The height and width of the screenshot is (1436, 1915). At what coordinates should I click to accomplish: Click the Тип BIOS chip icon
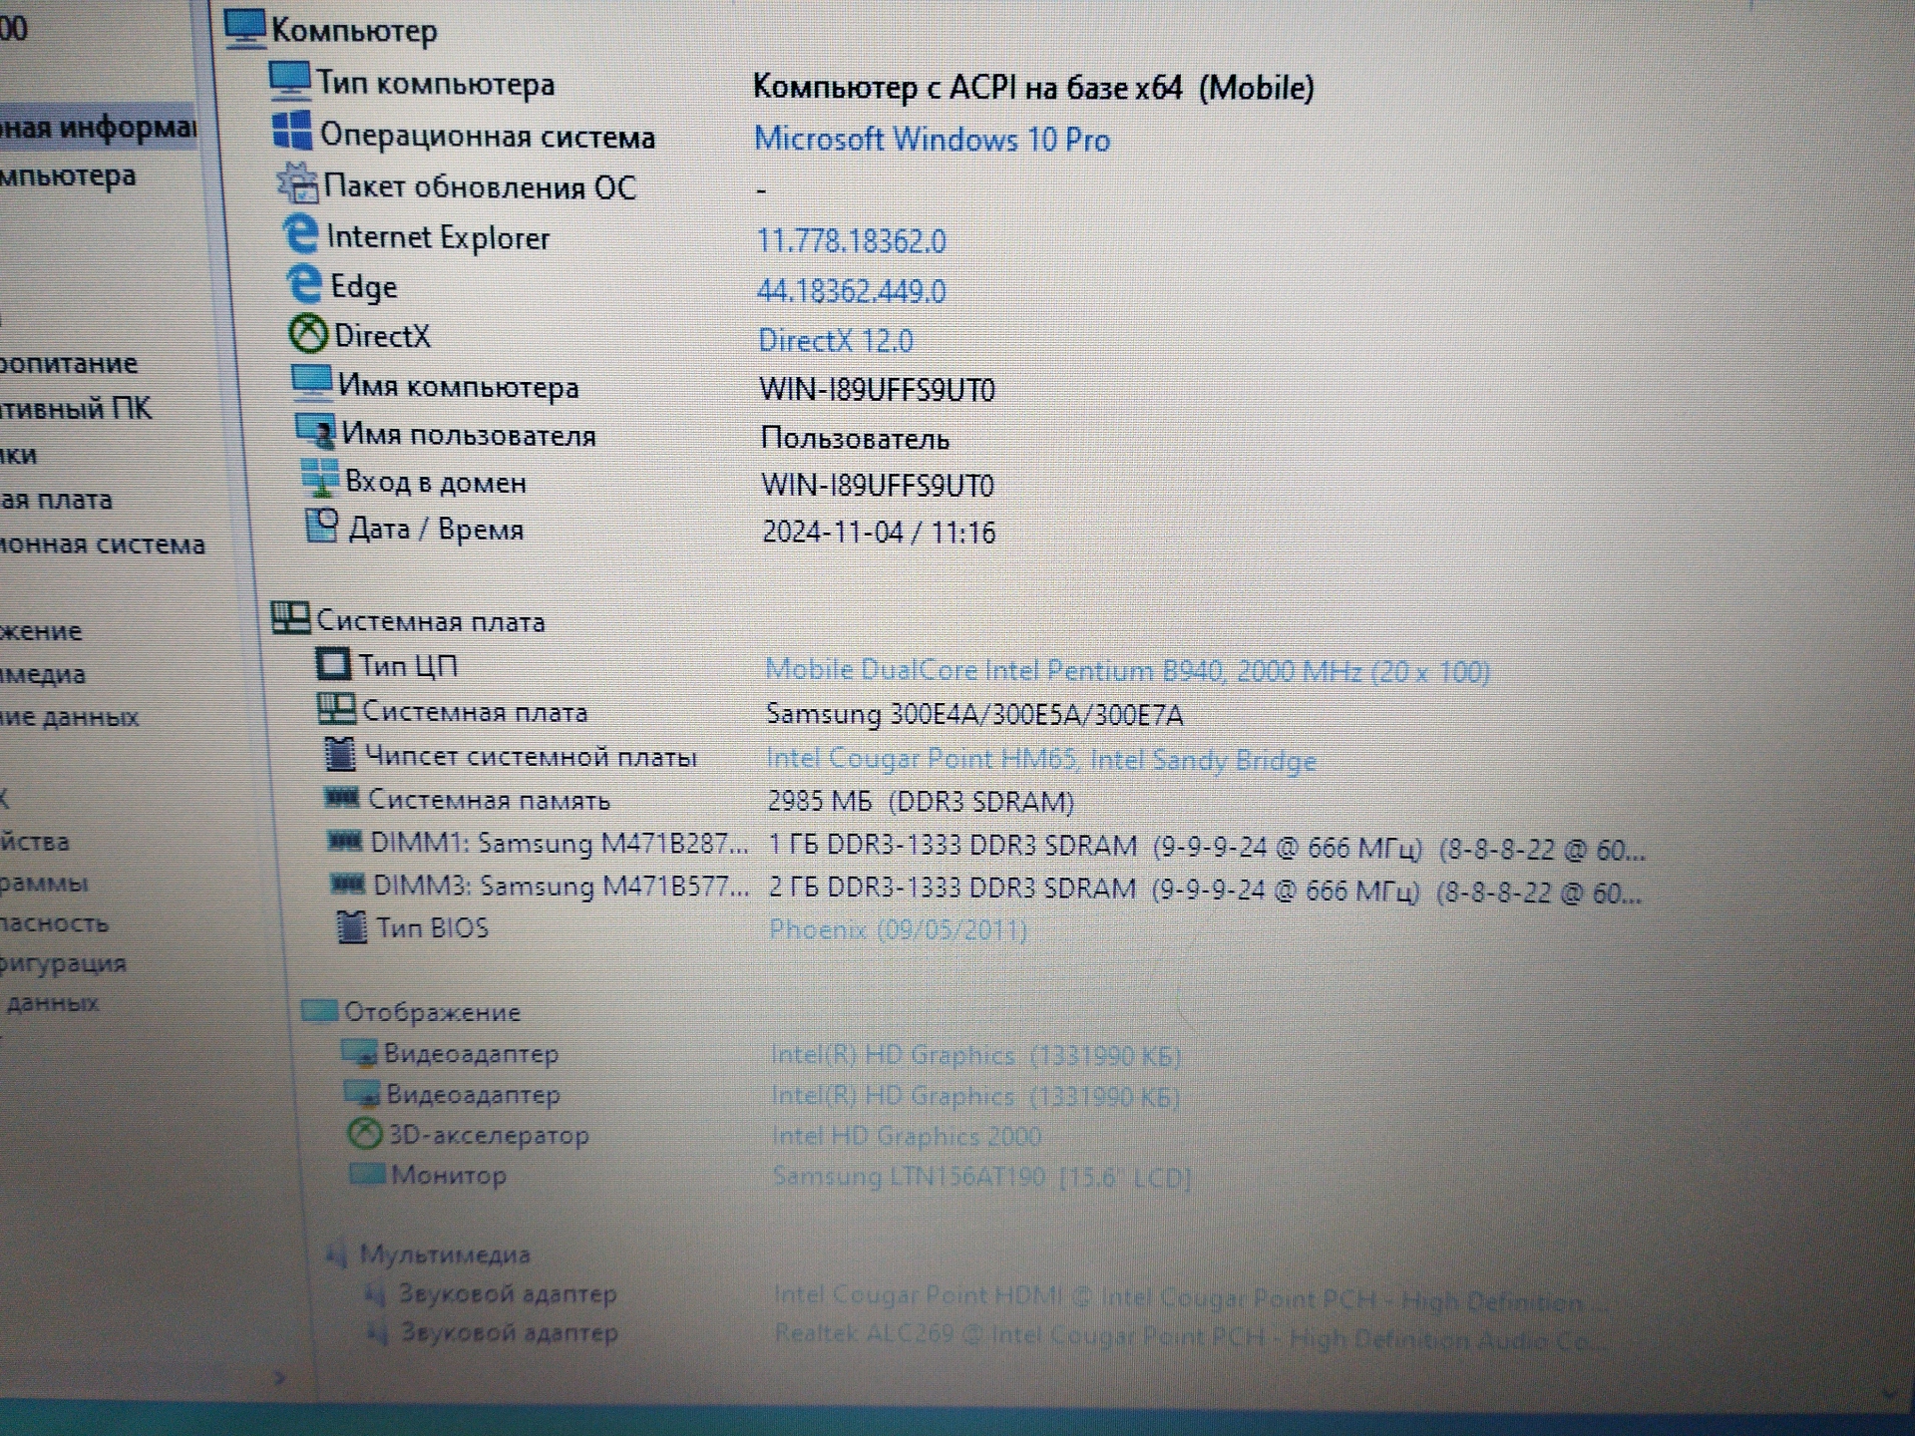point(351,926)
